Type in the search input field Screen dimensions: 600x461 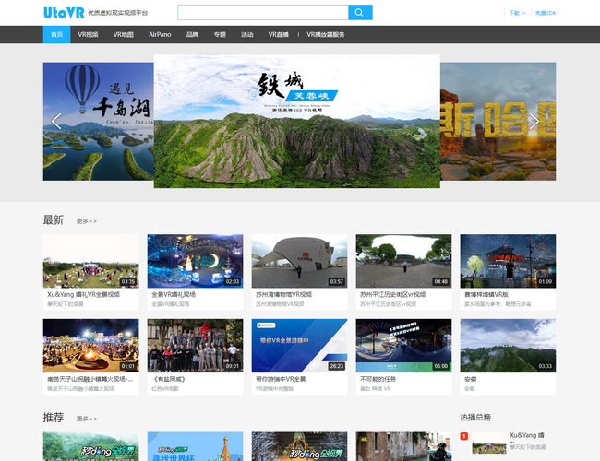coord(262,12)
